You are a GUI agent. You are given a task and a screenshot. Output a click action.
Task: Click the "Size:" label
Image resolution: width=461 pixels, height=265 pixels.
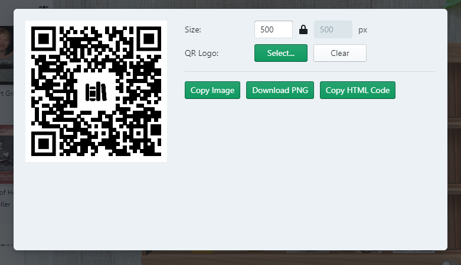tap(193, 29)
